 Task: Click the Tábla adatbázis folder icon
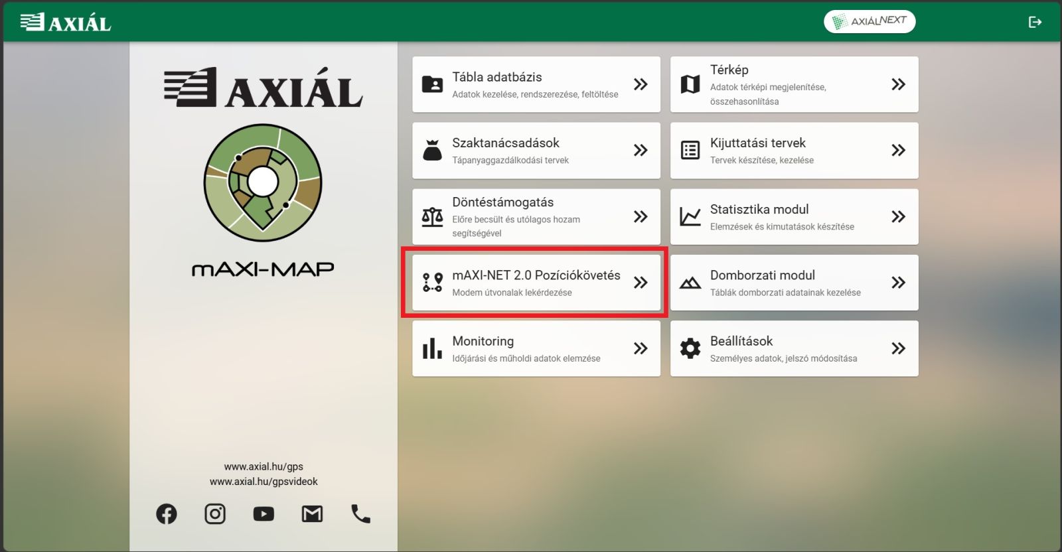coord(432,84)
